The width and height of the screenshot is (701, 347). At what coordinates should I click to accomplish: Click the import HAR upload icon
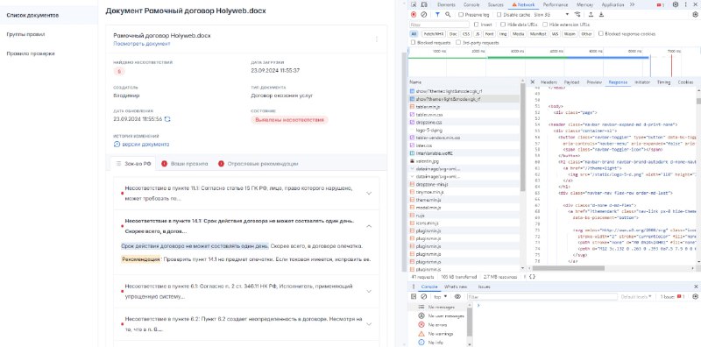tap(591, 15)
